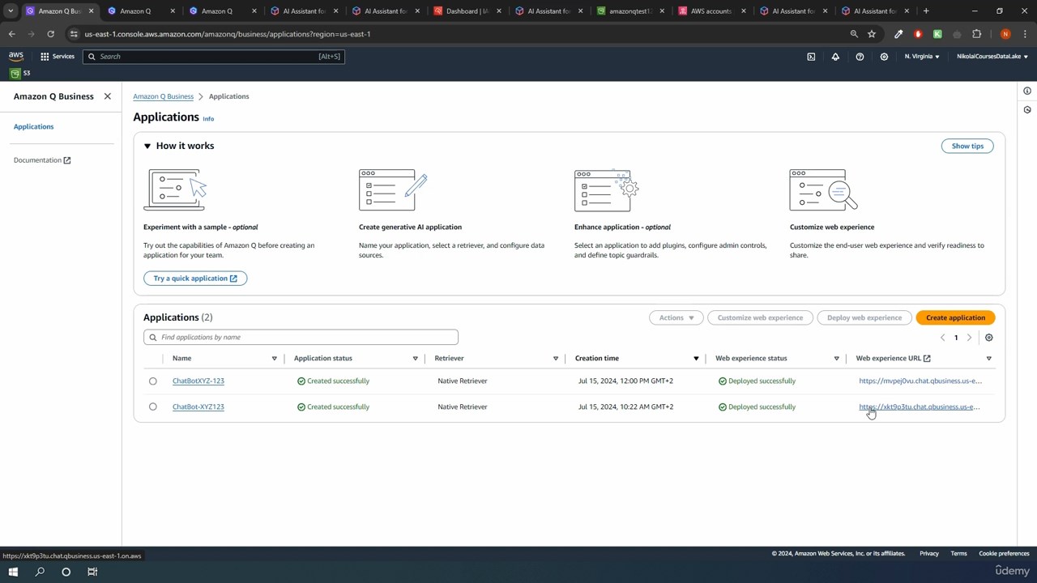
Task: Go back in browser history
Action: click(12, 34)
